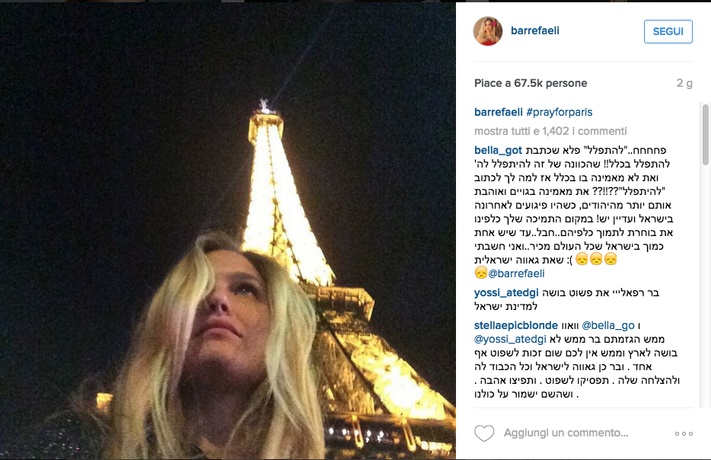The image size is (711, 460).
Task: Click the sad emoji row in comment
Action: (596, 260)
